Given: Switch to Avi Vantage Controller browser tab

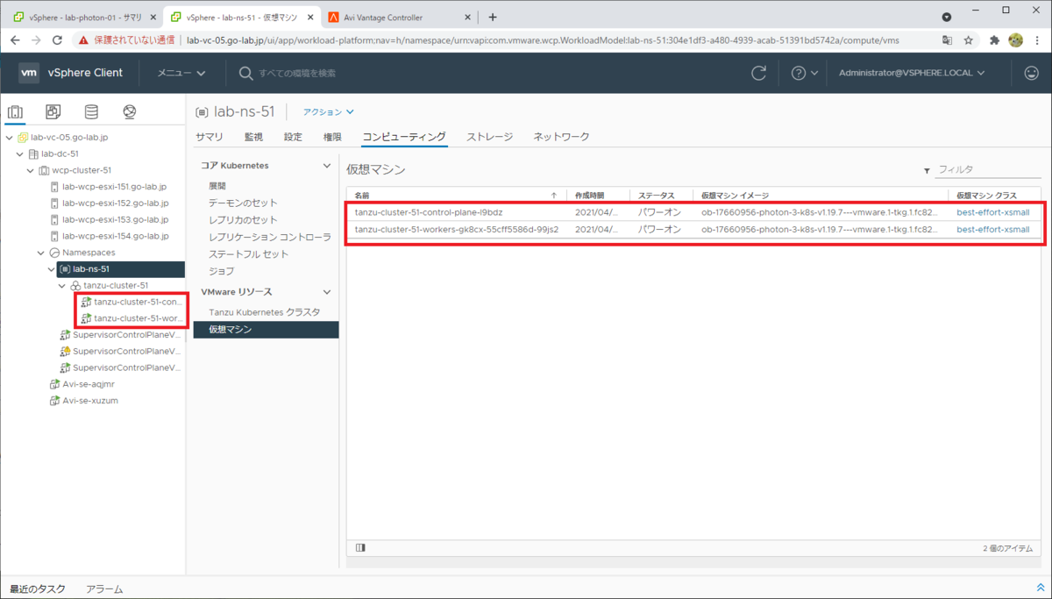Looking at the screenshot, I should tap(397, 17).
